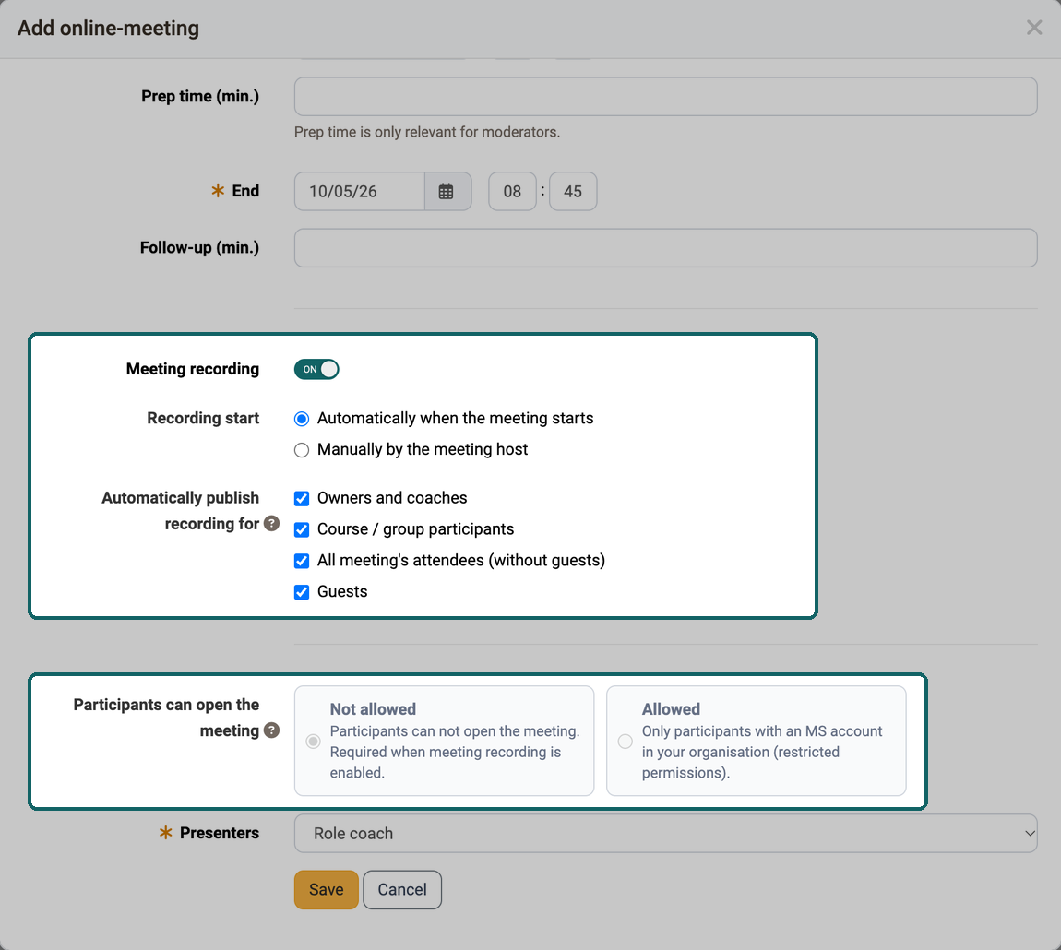Open the End date calendar picker
Screen dimensions: 1061x950
click(x=447, y=192)
